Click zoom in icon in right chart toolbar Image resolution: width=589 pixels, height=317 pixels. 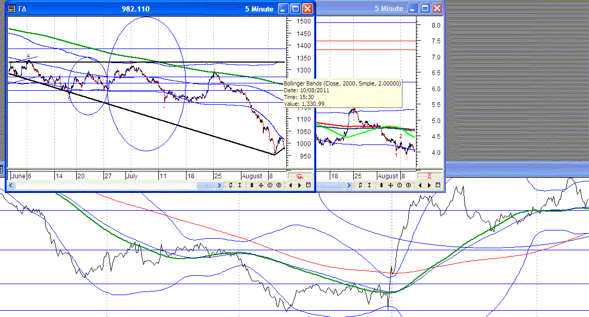click(408, 185)
